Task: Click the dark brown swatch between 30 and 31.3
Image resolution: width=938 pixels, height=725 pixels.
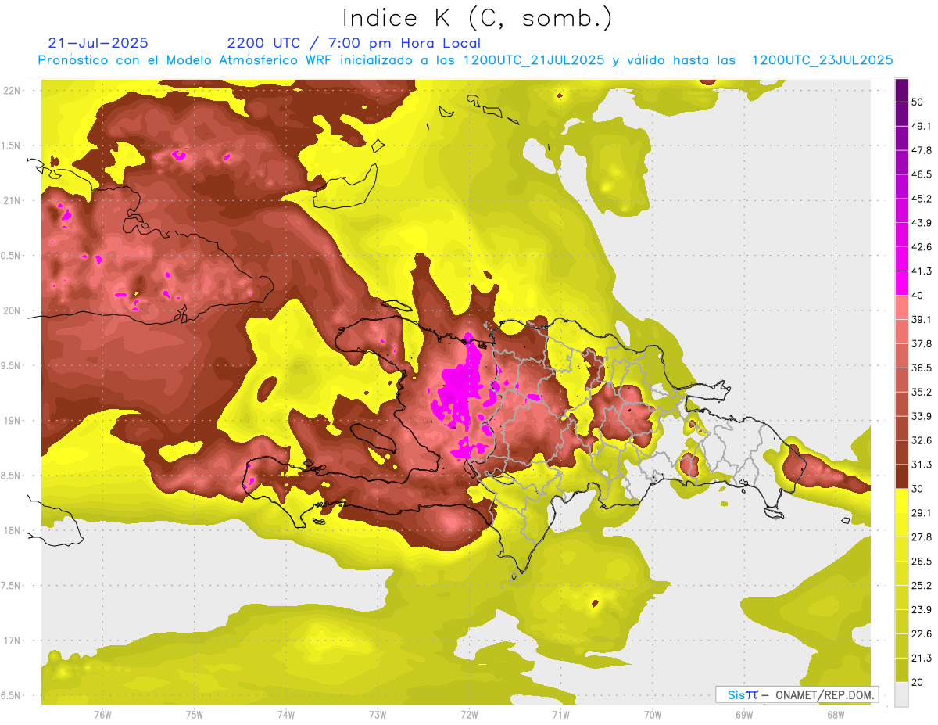Action: point(902,476)
